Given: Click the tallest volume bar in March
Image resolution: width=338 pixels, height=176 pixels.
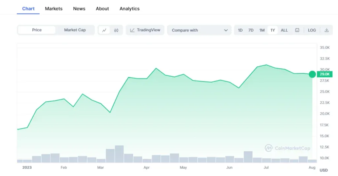Looking at the screenshot, I should (119, 154).
